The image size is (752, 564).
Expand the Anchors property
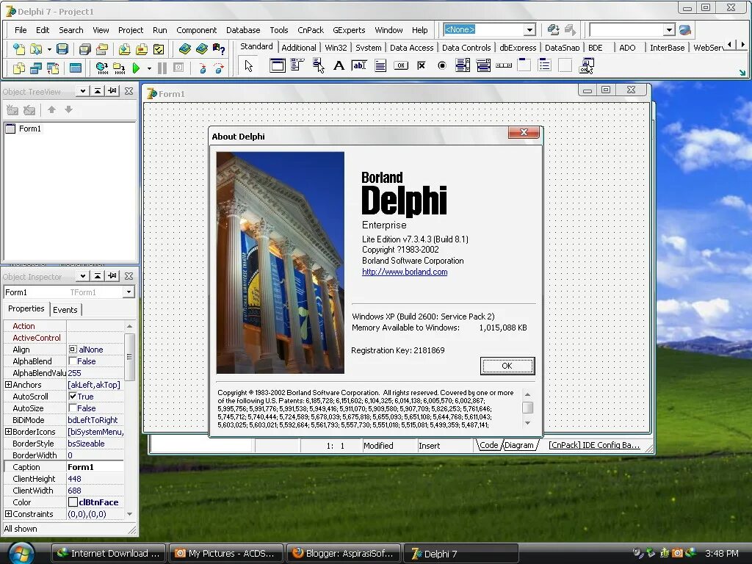coord(8,385)
